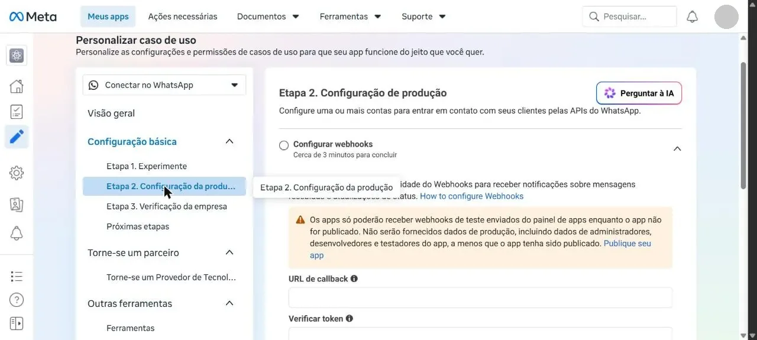The height and width of the screenshot is (340, 757).
Task: Collapse the Torne-se um parceiro section
Action: pyautogui.click(x=230, y=252)
